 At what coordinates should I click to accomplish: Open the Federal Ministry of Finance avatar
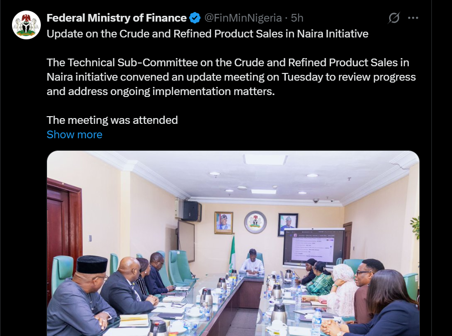pos(26,25)
